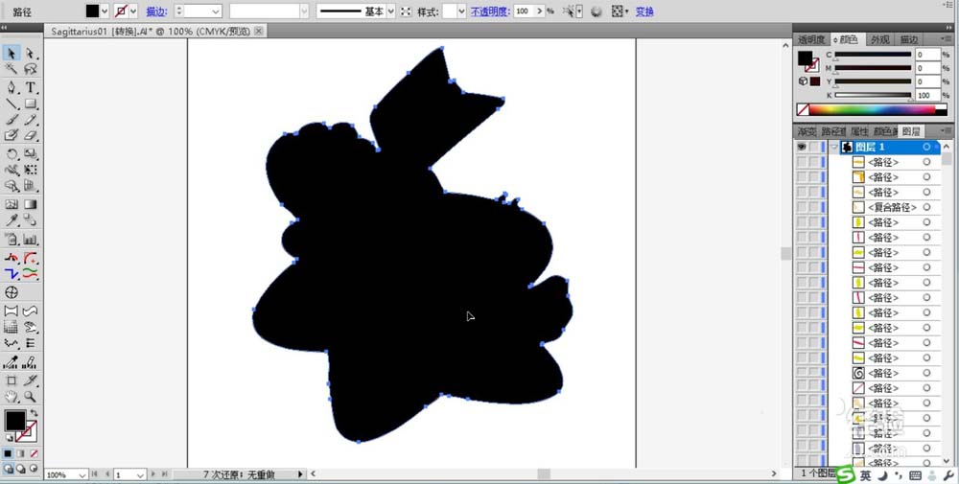Open stroke color dropdown in control bar

pos(133,11)
